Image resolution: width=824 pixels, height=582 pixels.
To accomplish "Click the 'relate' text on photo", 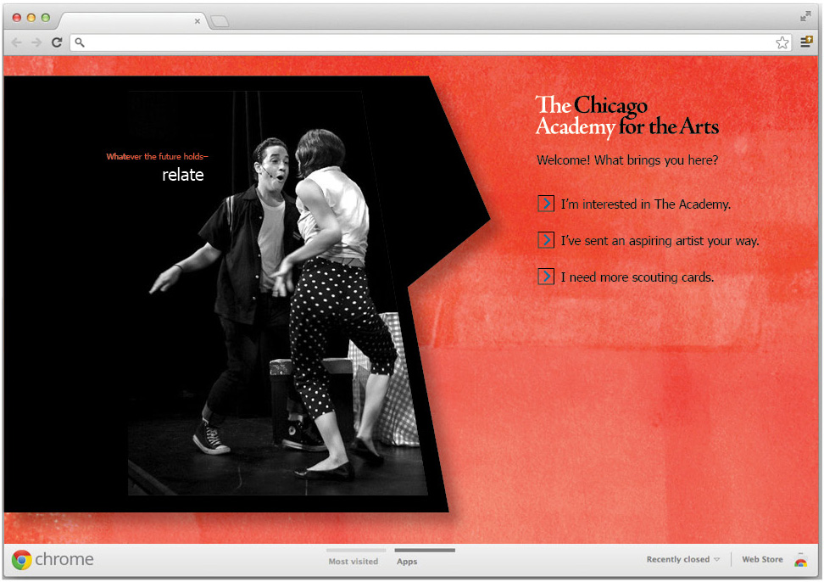I will tap(183, 175).
